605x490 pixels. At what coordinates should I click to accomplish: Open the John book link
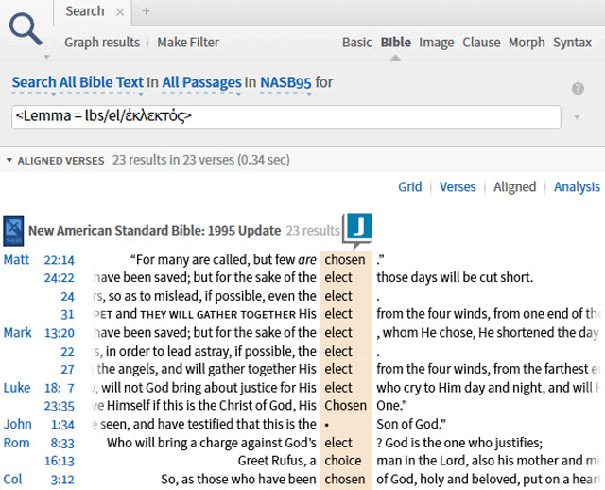point(18,424)
